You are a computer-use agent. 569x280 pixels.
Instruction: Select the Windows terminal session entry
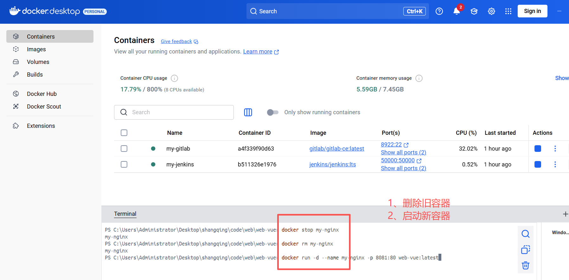pos(560,233)
